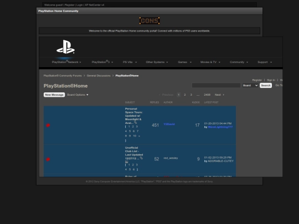Open the XP NetCenter v4 link

coord(95,5)
